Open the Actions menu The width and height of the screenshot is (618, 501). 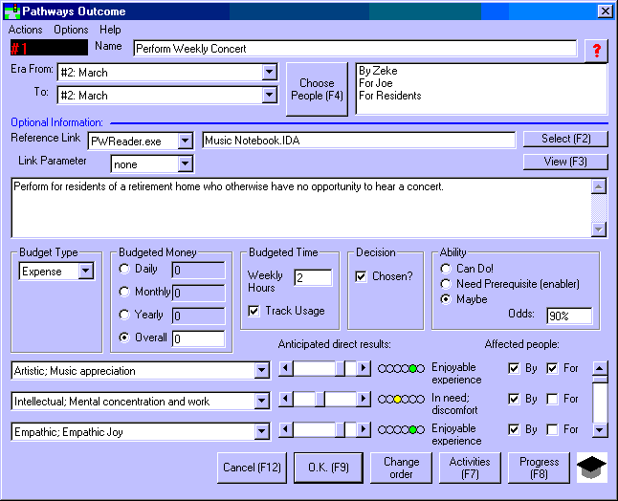click(x=26, y=30)
